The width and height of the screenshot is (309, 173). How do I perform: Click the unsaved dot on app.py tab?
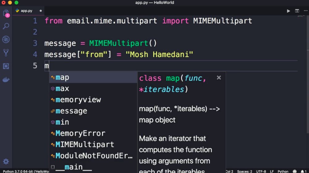pos(40,11)
